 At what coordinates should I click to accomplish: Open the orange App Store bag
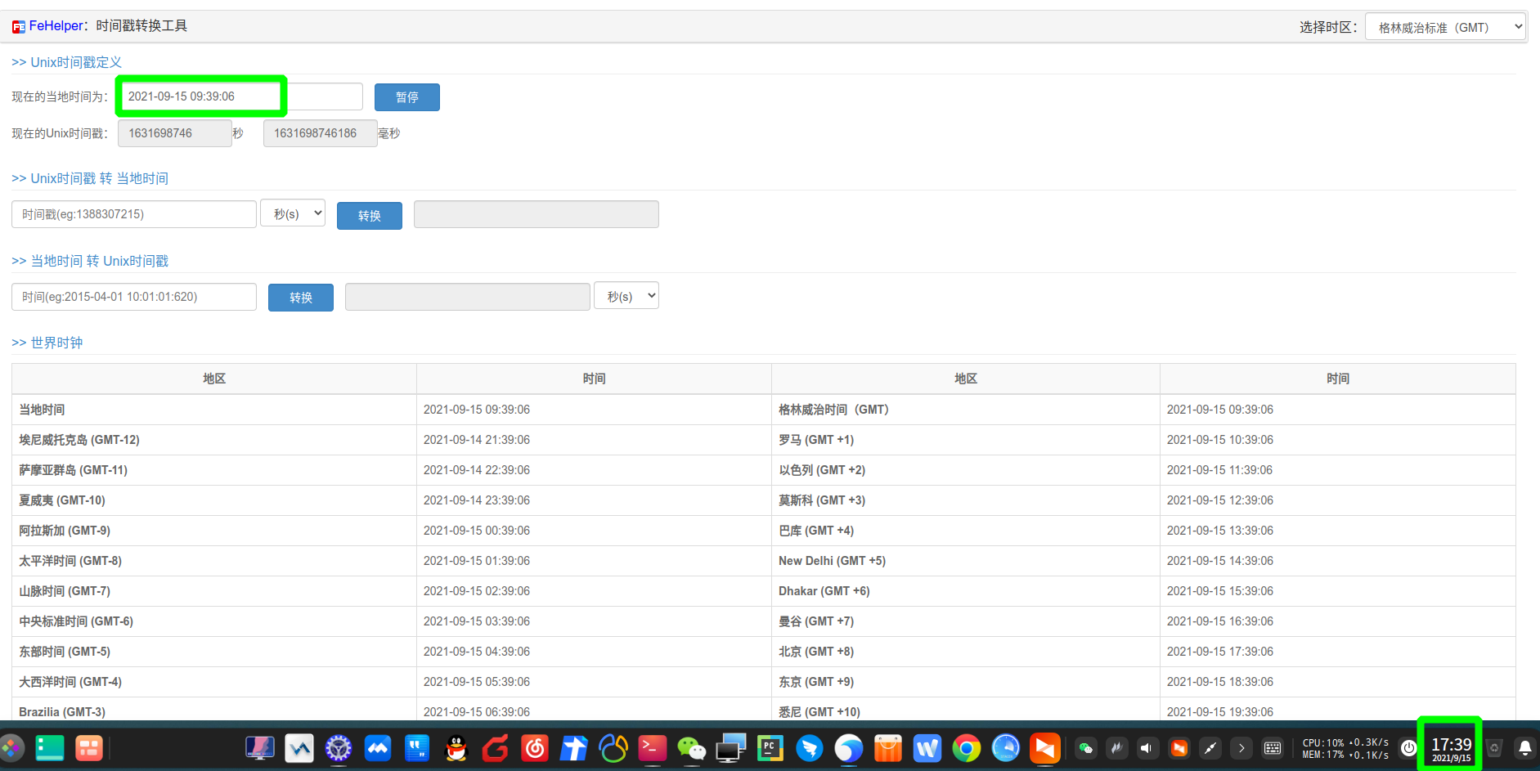[x=888, y=747]
